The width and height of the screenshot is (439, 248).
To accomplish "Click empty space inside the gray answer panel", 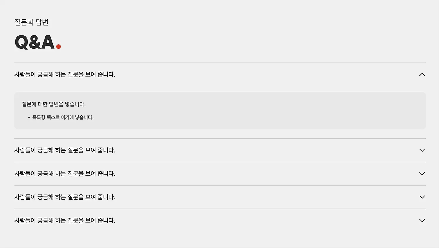I will coord(263,111).
